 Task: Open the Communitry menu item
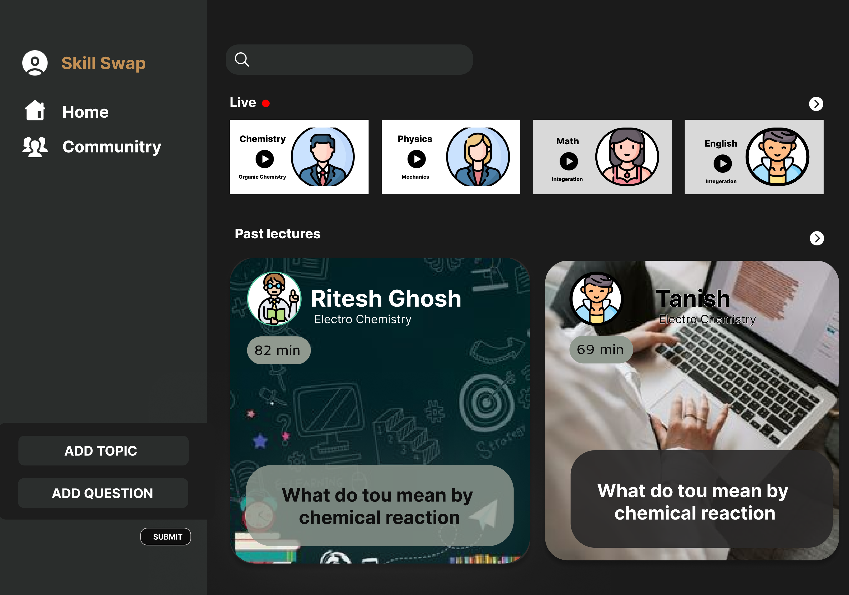(x=112, y=147)
